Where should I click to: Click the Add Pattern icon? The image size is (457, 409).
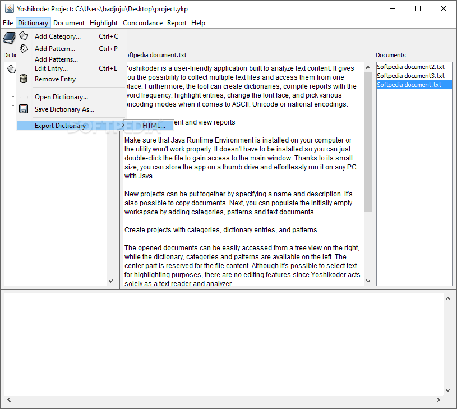[x=24, y=48]
